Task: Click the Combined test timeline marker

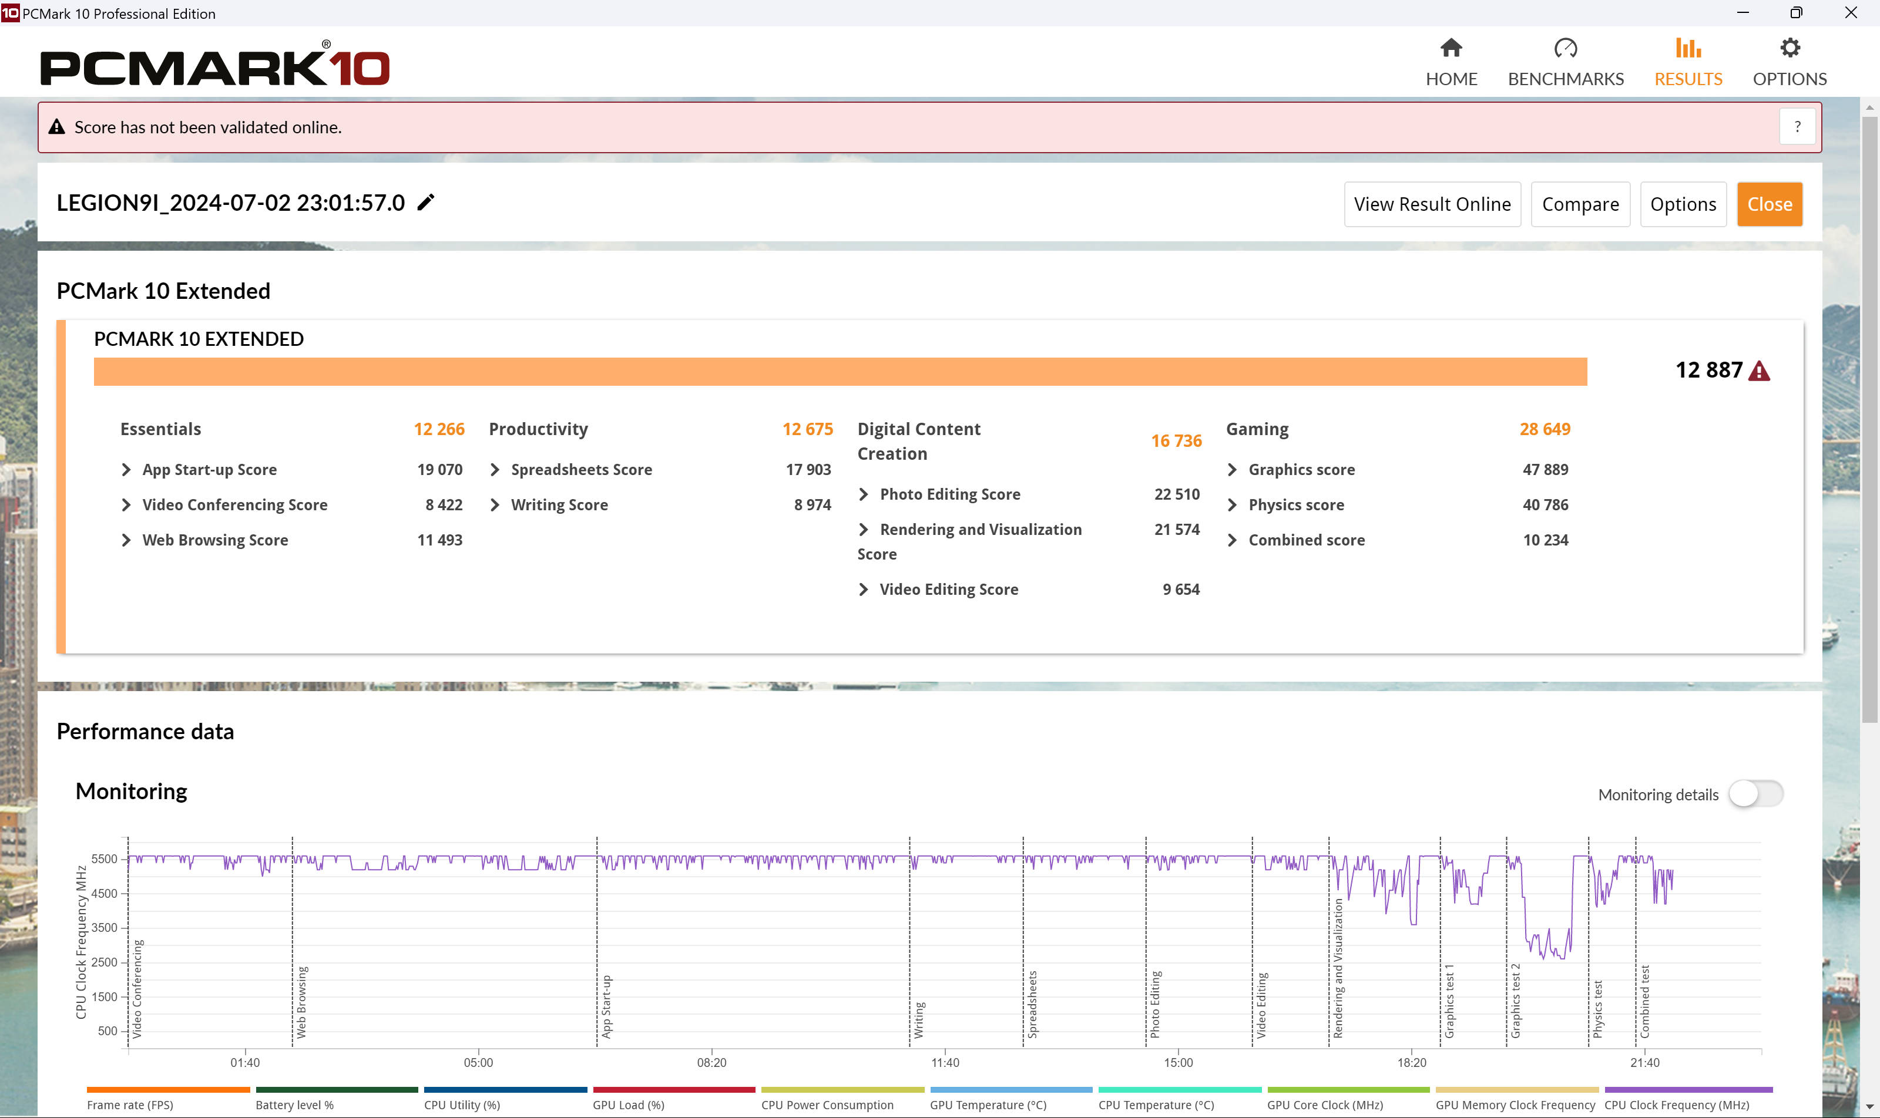Action: tap(1645, 1001)
